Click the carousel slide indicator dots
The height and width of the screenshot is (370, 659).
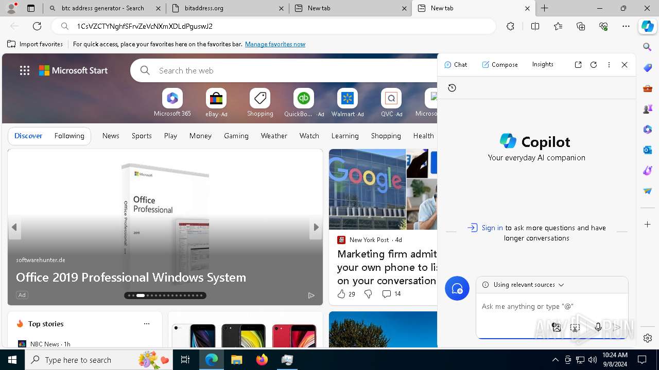(x=165, y=295)
